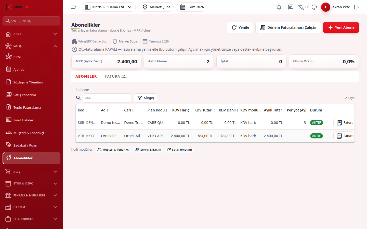The height and width of the screenshot is (229, 367).
Task: Switch to the FATURA İZİ tab
Action: coord(116,76)
